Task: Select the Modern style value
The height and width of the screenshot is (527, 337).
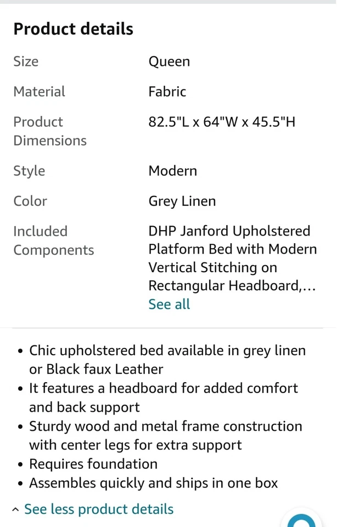Action: (172, 171)
